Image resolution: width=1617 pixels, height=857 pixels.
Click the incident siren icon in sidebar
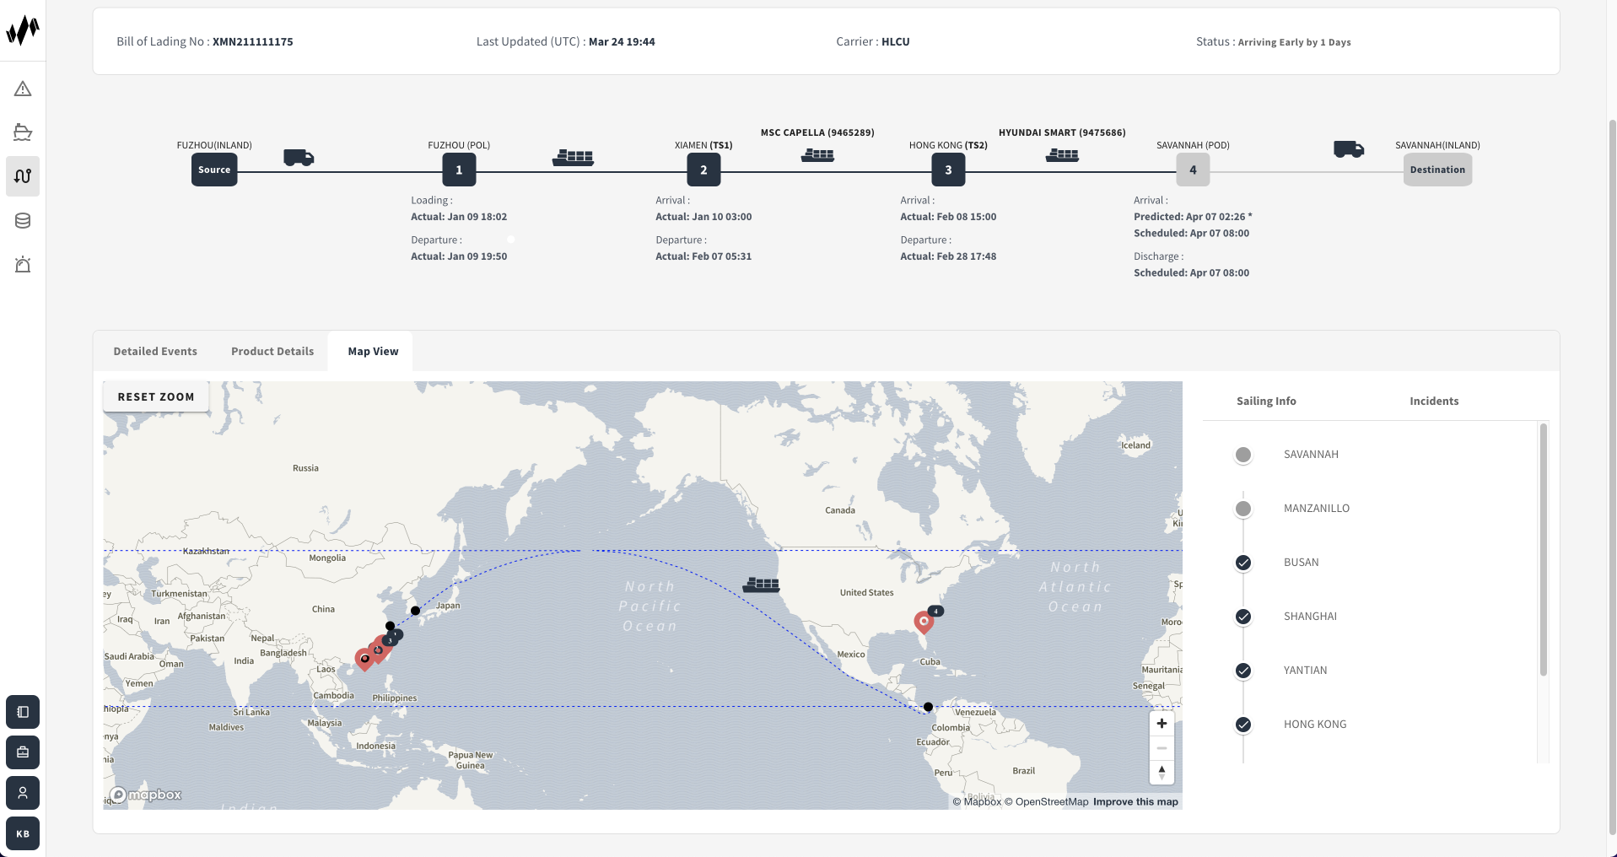(23, 265)
